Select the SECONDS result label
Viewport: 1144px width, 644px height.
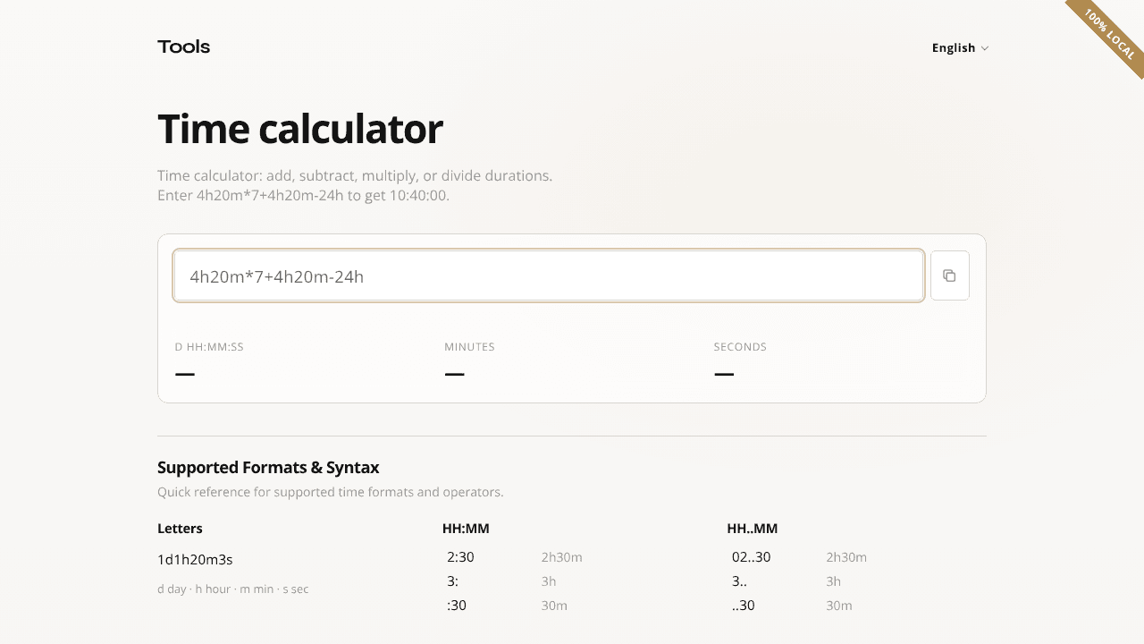(740, 347)
